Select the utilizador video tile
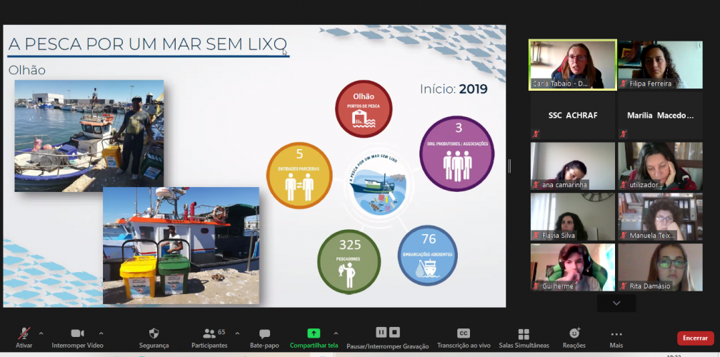Image resolution: width=720 pixels, height=357 pixels. tap(660, 166)
